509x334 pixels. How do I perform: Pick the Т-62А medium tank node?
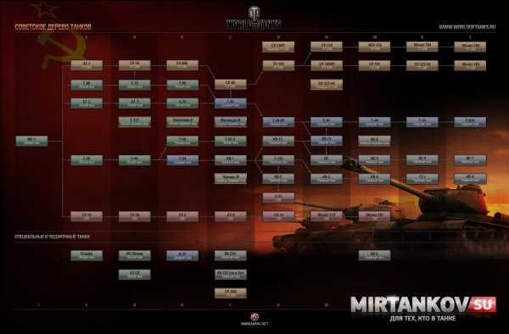[470, 122]
